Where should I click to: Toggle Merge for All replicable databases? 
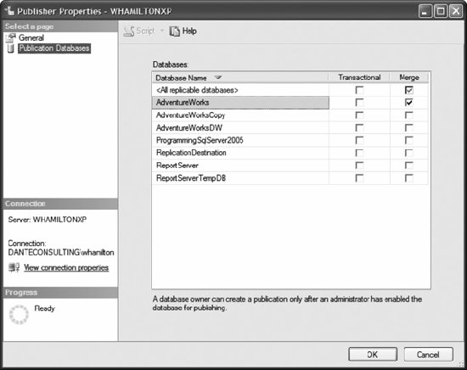click(x=409, y=90)
